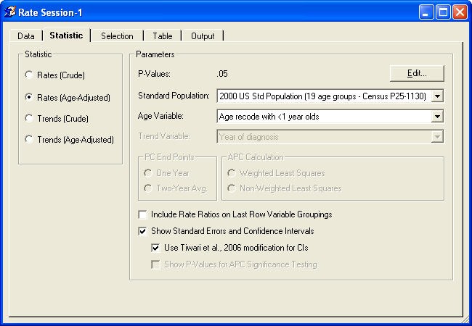The width and height of the screenshot is (472, 326).
Task: Switch to the Data tab
Action: [26, 36]
